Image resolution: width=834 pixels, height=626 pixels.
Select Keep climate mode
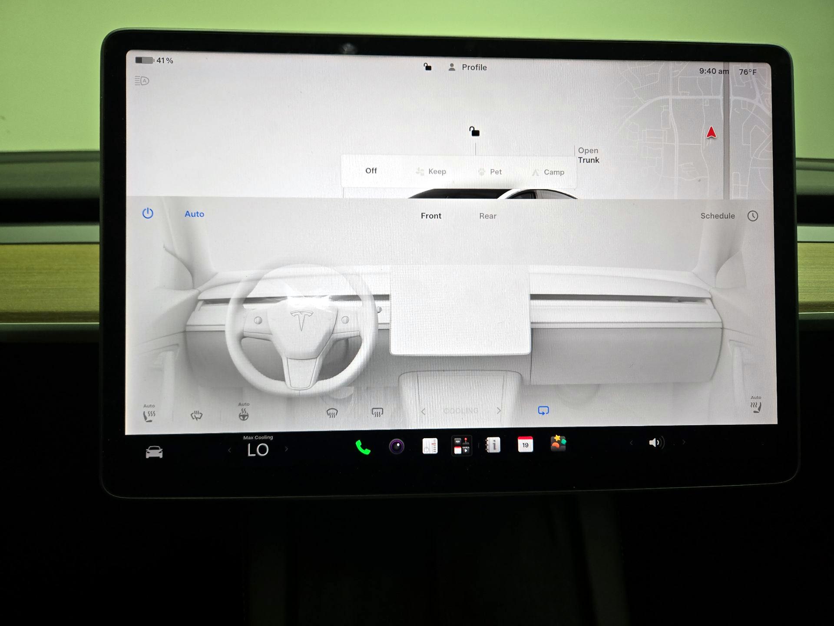(x=431, y=171)
